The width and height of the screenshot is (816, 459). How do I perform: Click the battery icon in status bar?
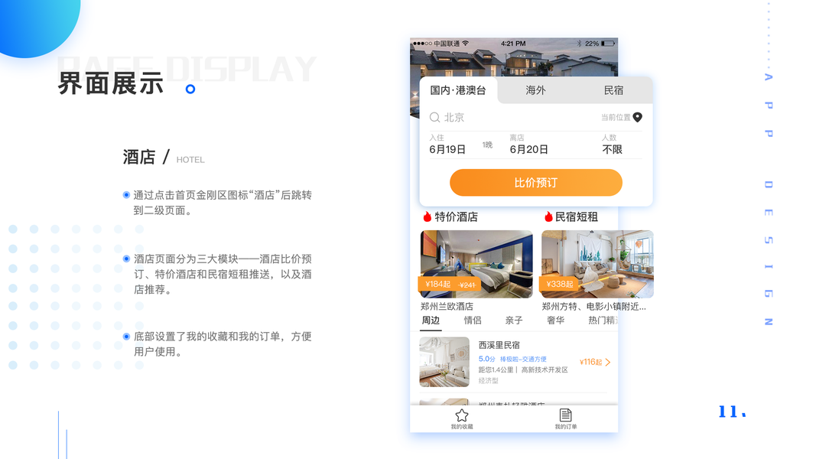point(607,44)
